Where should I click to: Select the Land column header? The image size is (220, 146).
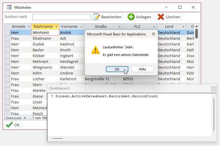pos(169,26)
